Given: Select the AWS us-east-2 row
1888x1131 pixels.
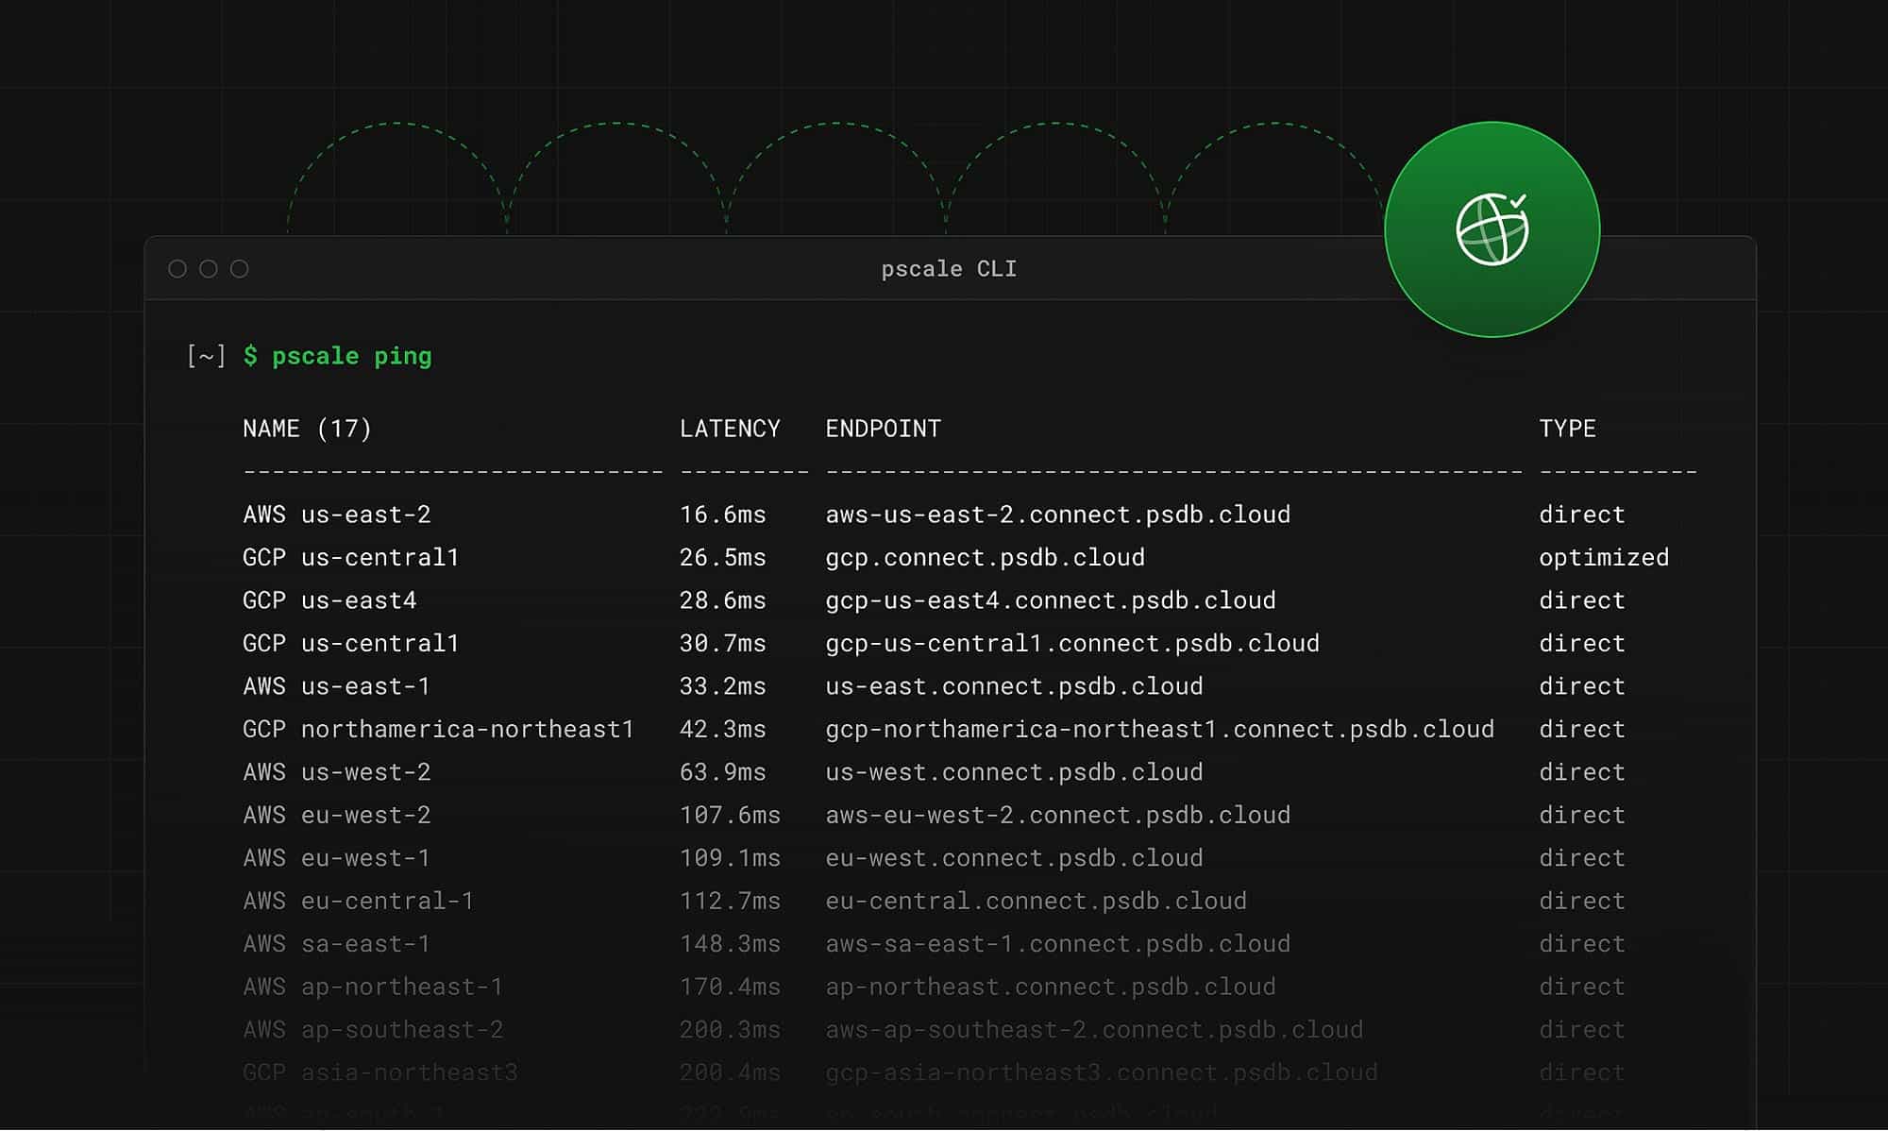Looking at the screenshot, I should point(337,515).
